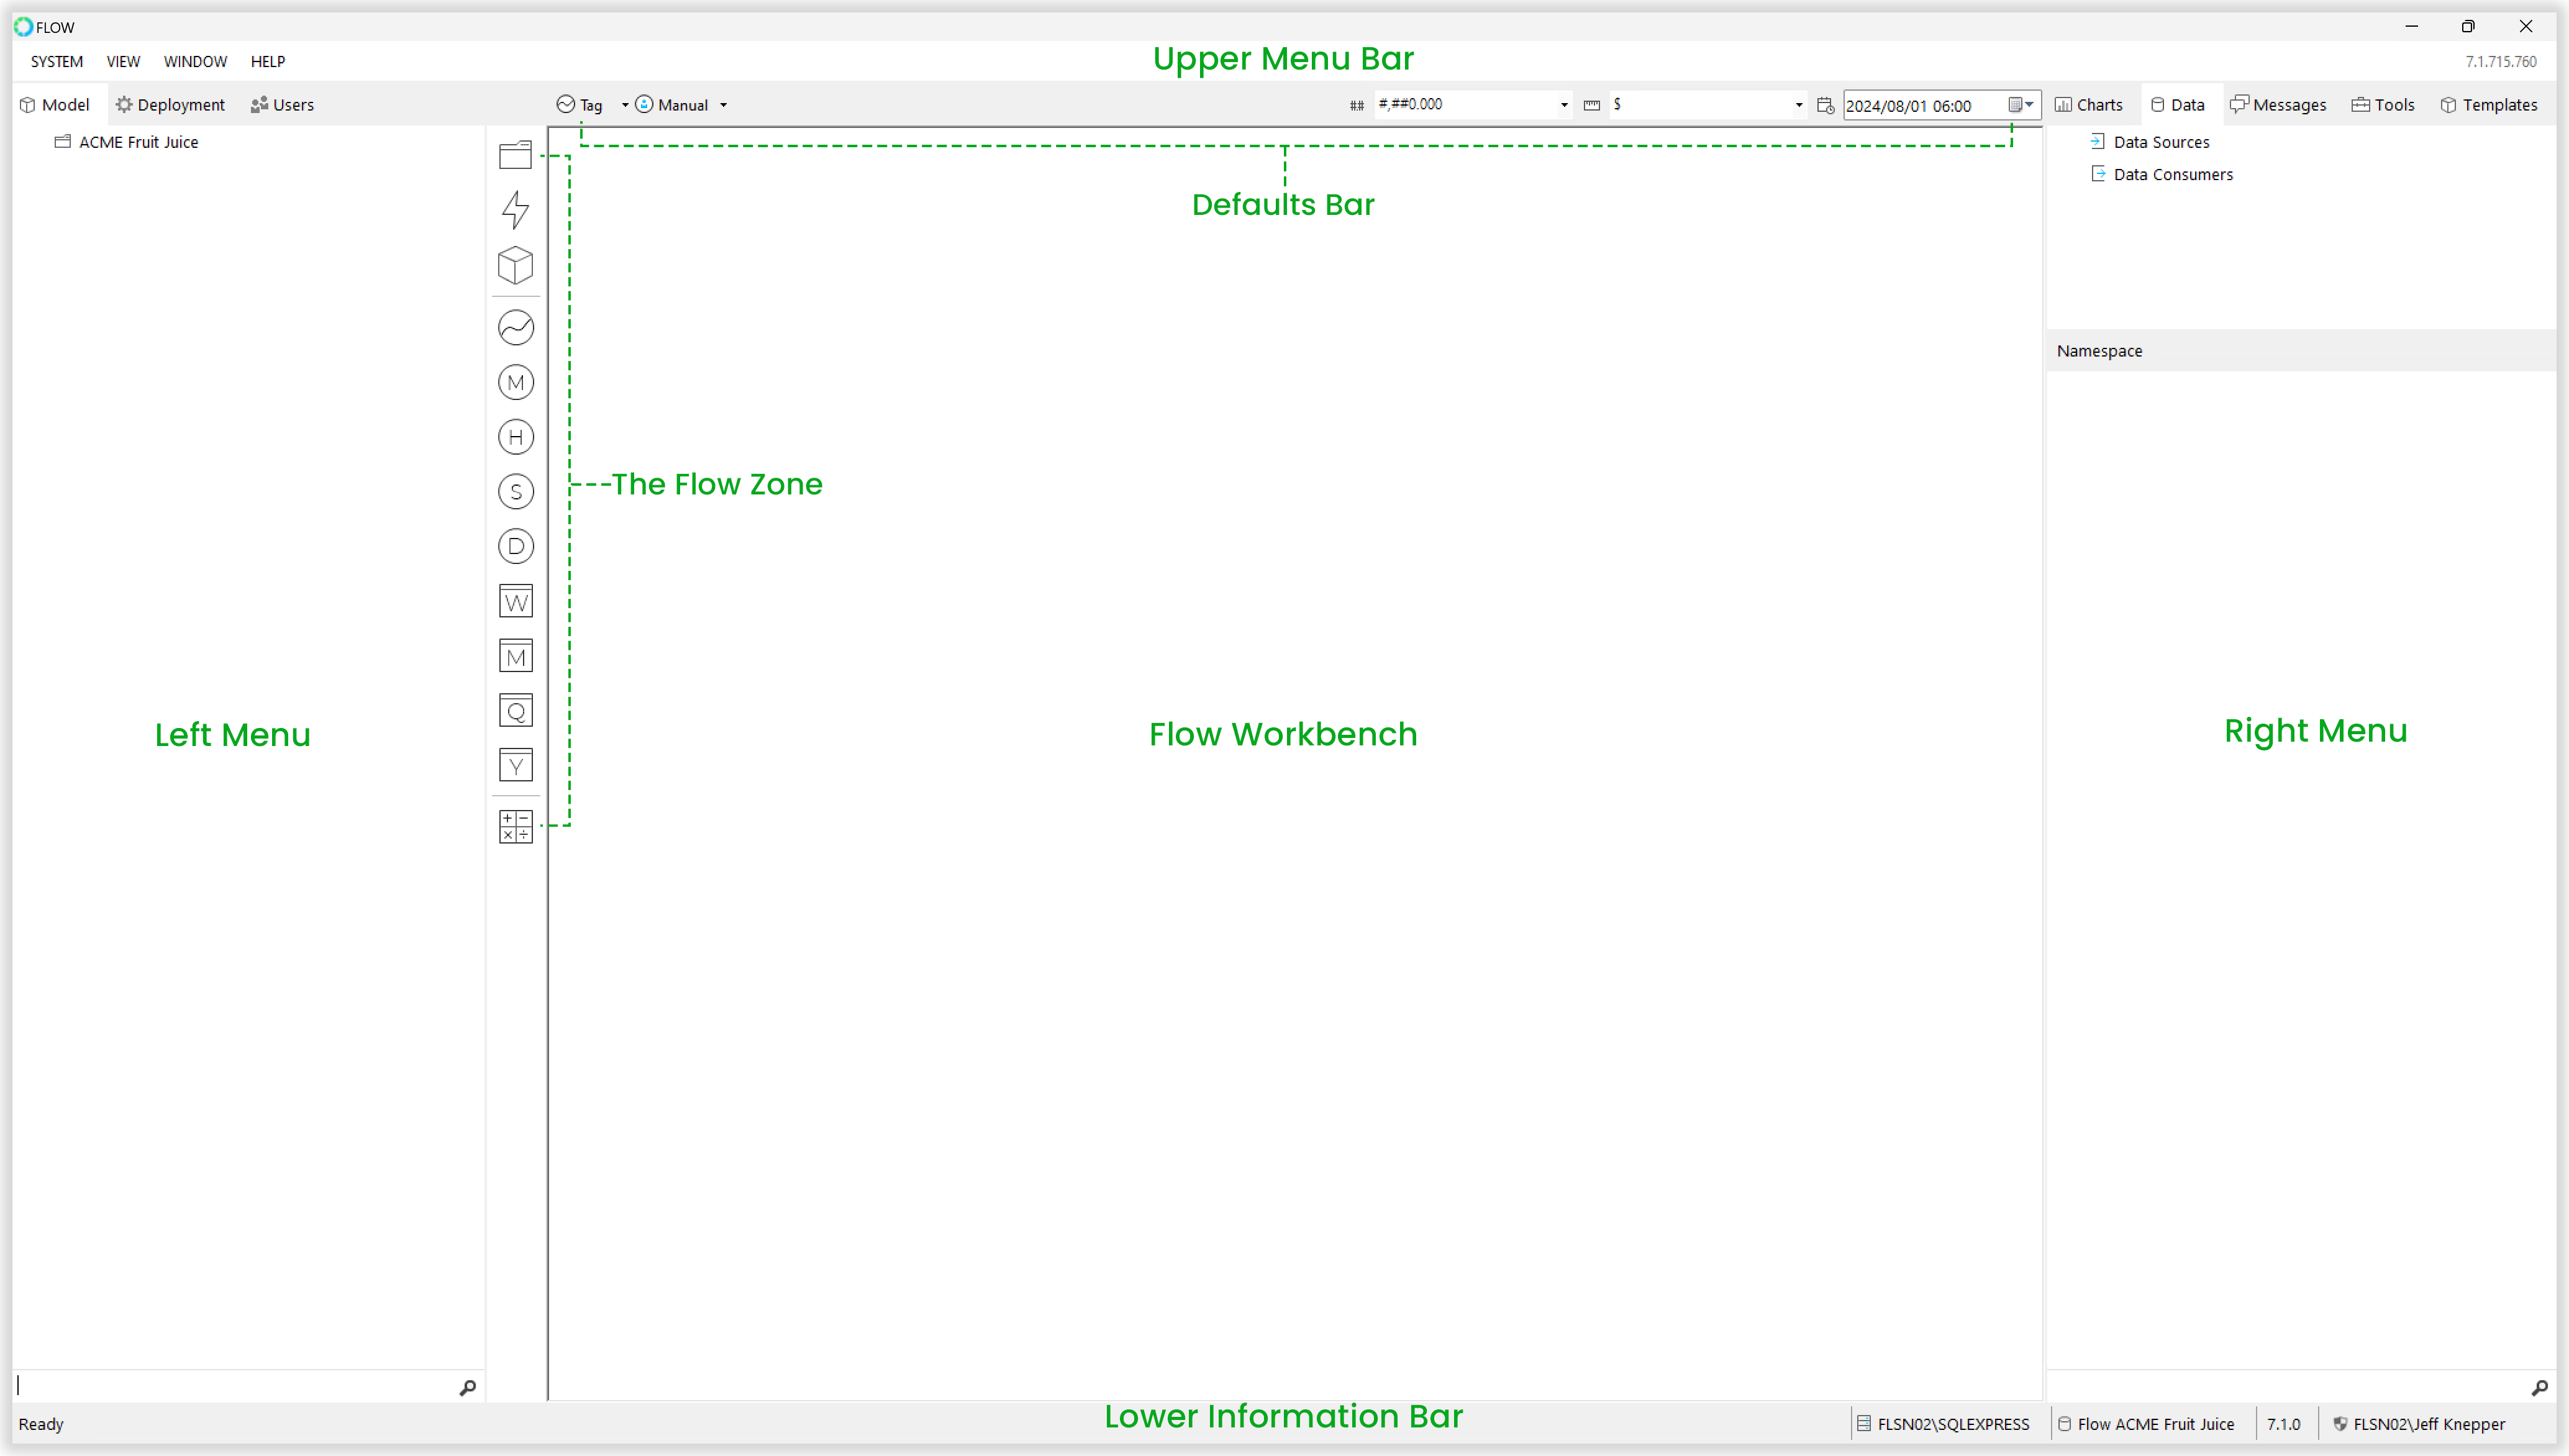Switch to the Deployment tab
This screenshot has height=1456, width=2569.
(x=170, y=105)
